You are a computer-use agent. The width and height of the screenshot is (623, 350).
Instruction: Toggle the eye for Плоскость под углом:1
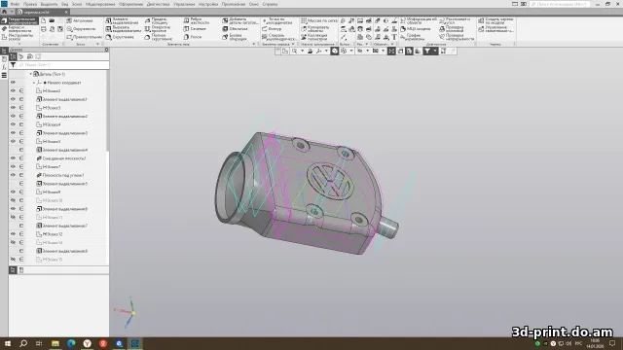13,175
